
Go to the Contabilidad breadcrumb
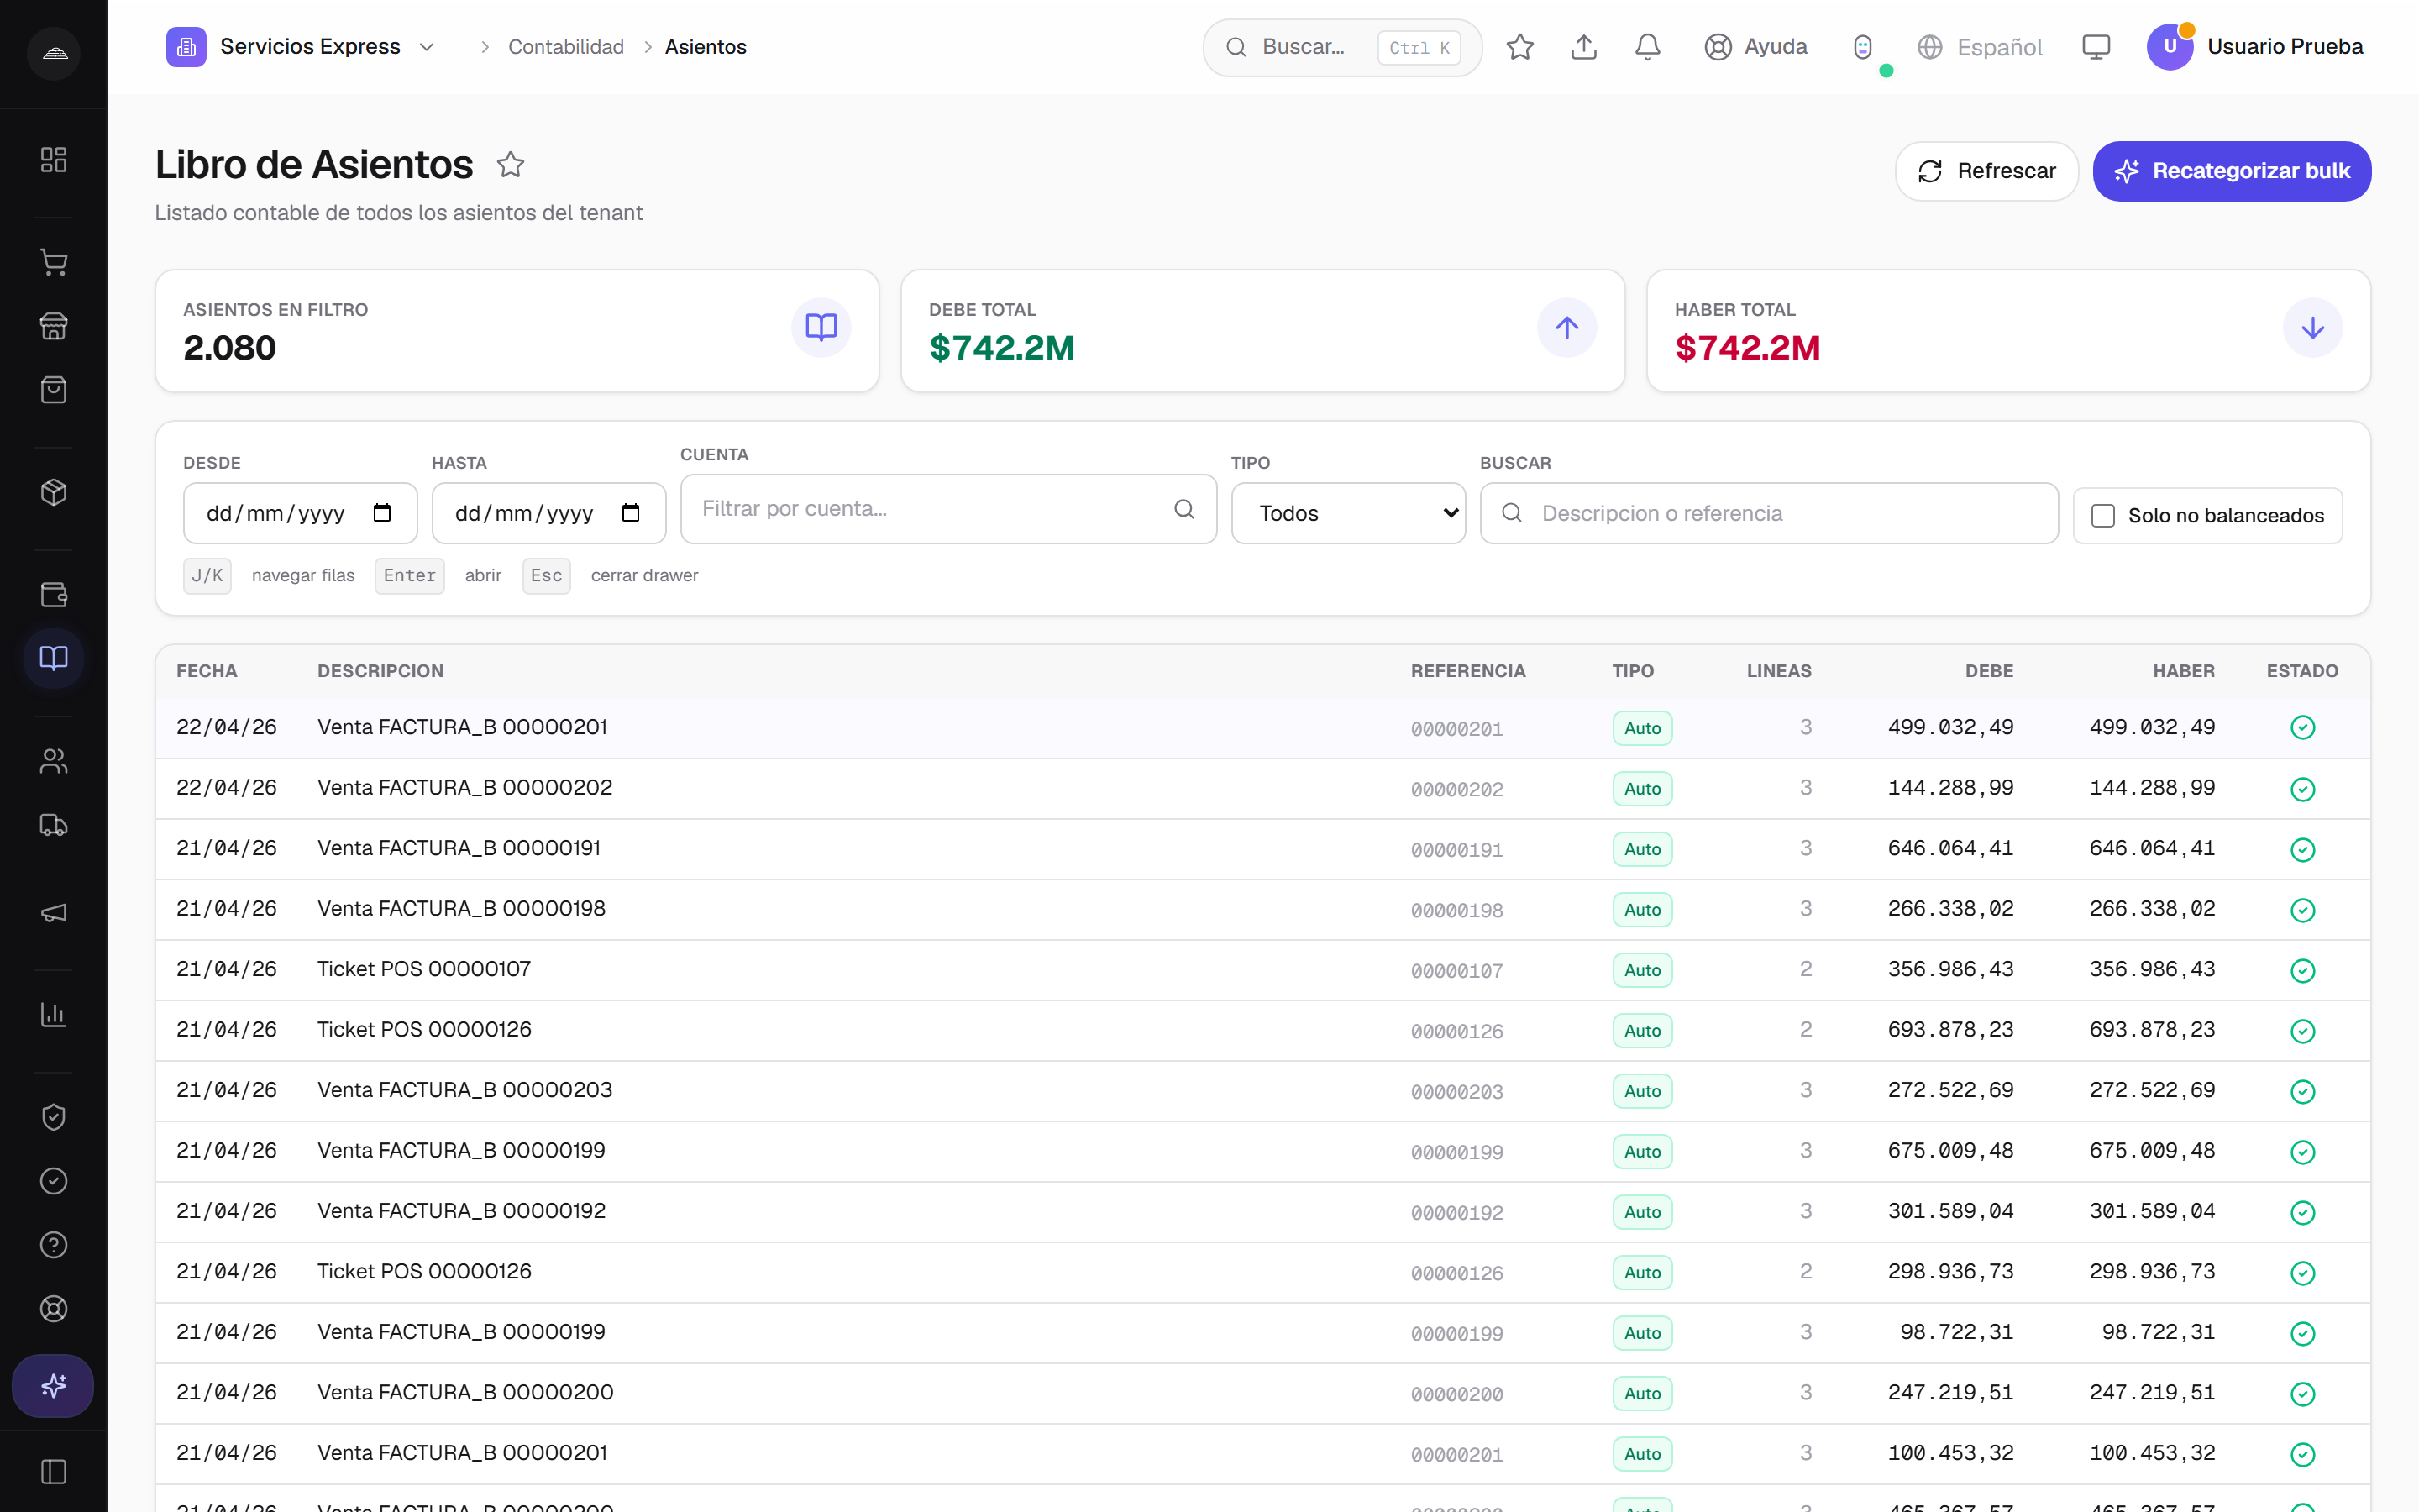pyautogui.click(x=566, y=47)
